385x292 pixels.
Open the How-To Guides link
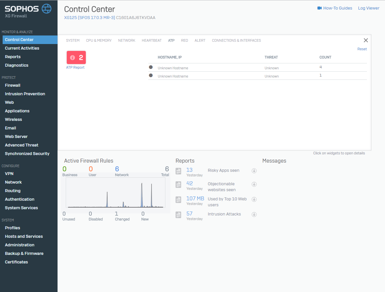[x=338, y=8]
